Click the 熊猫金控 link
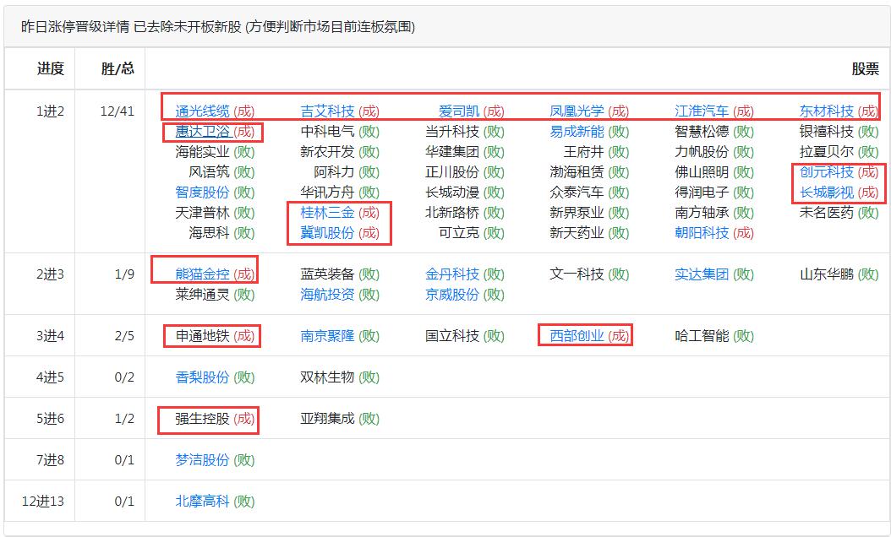The height and width of the screenshot is (537, 891). click(x=202, y=274)
